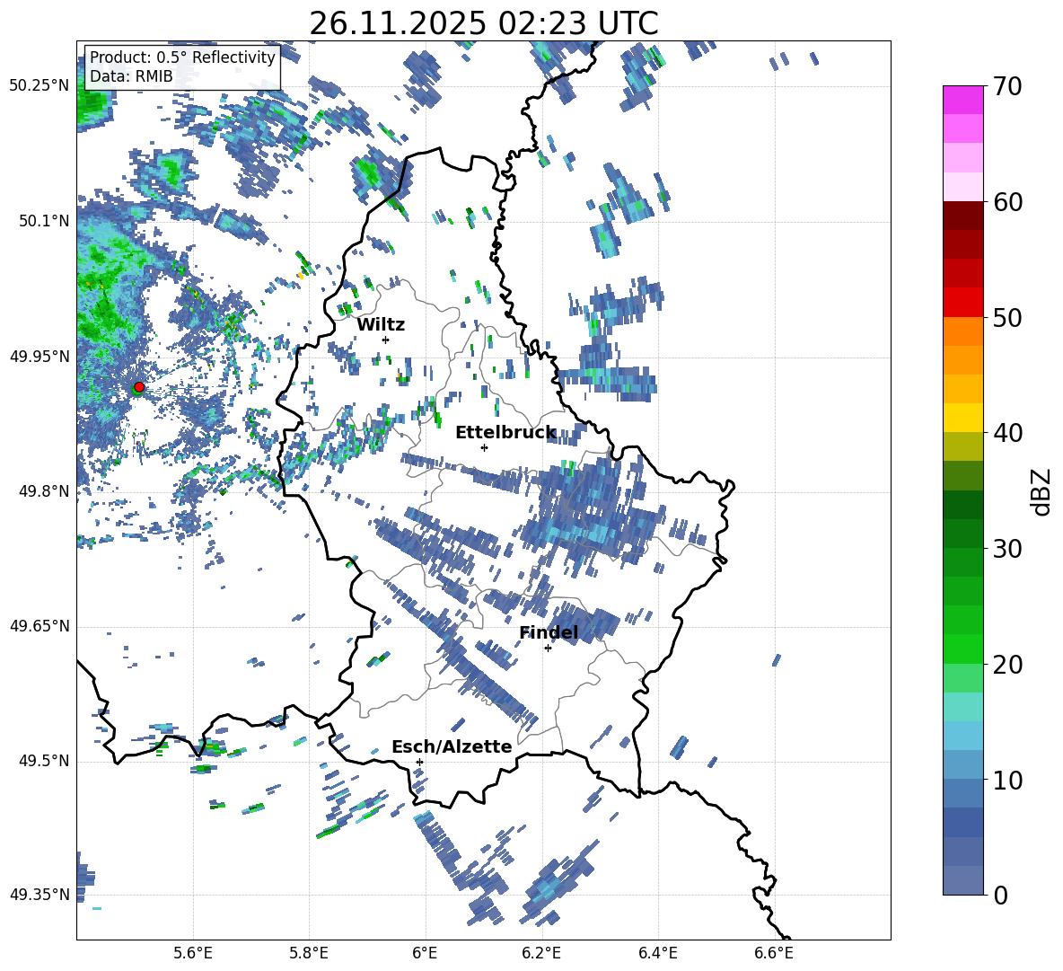Click the 70 tick label on colorbar
The image size is (1063, 971).
[1008, 86]
